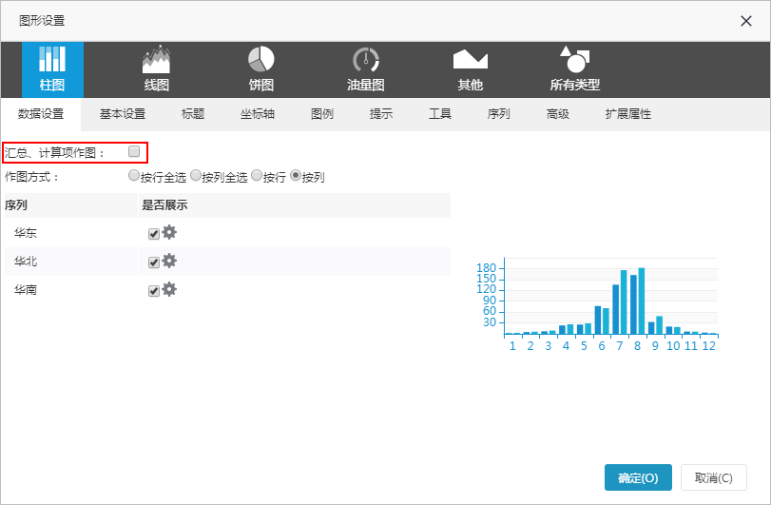Switch to the 数据设置 tab
The width and height of the screenshot is (771, 505).
tap(41, 114)
